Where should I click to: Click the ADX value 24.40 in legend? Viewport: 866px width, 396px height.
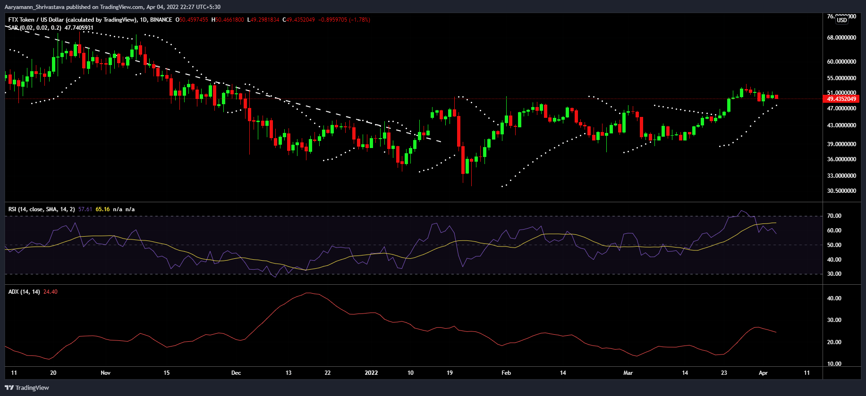[x=50, y=292]
